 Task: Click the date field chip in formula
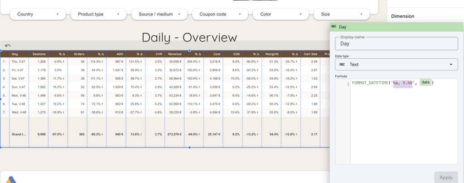click(x=425, y=82)
